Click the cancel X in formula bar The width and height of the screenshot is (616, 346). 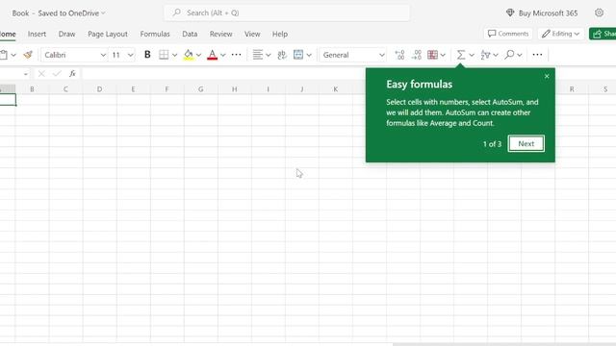pyautogui.click(x=41, y=73)
